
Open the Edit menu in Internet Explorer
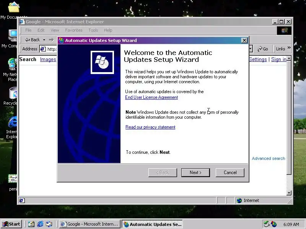41,30
